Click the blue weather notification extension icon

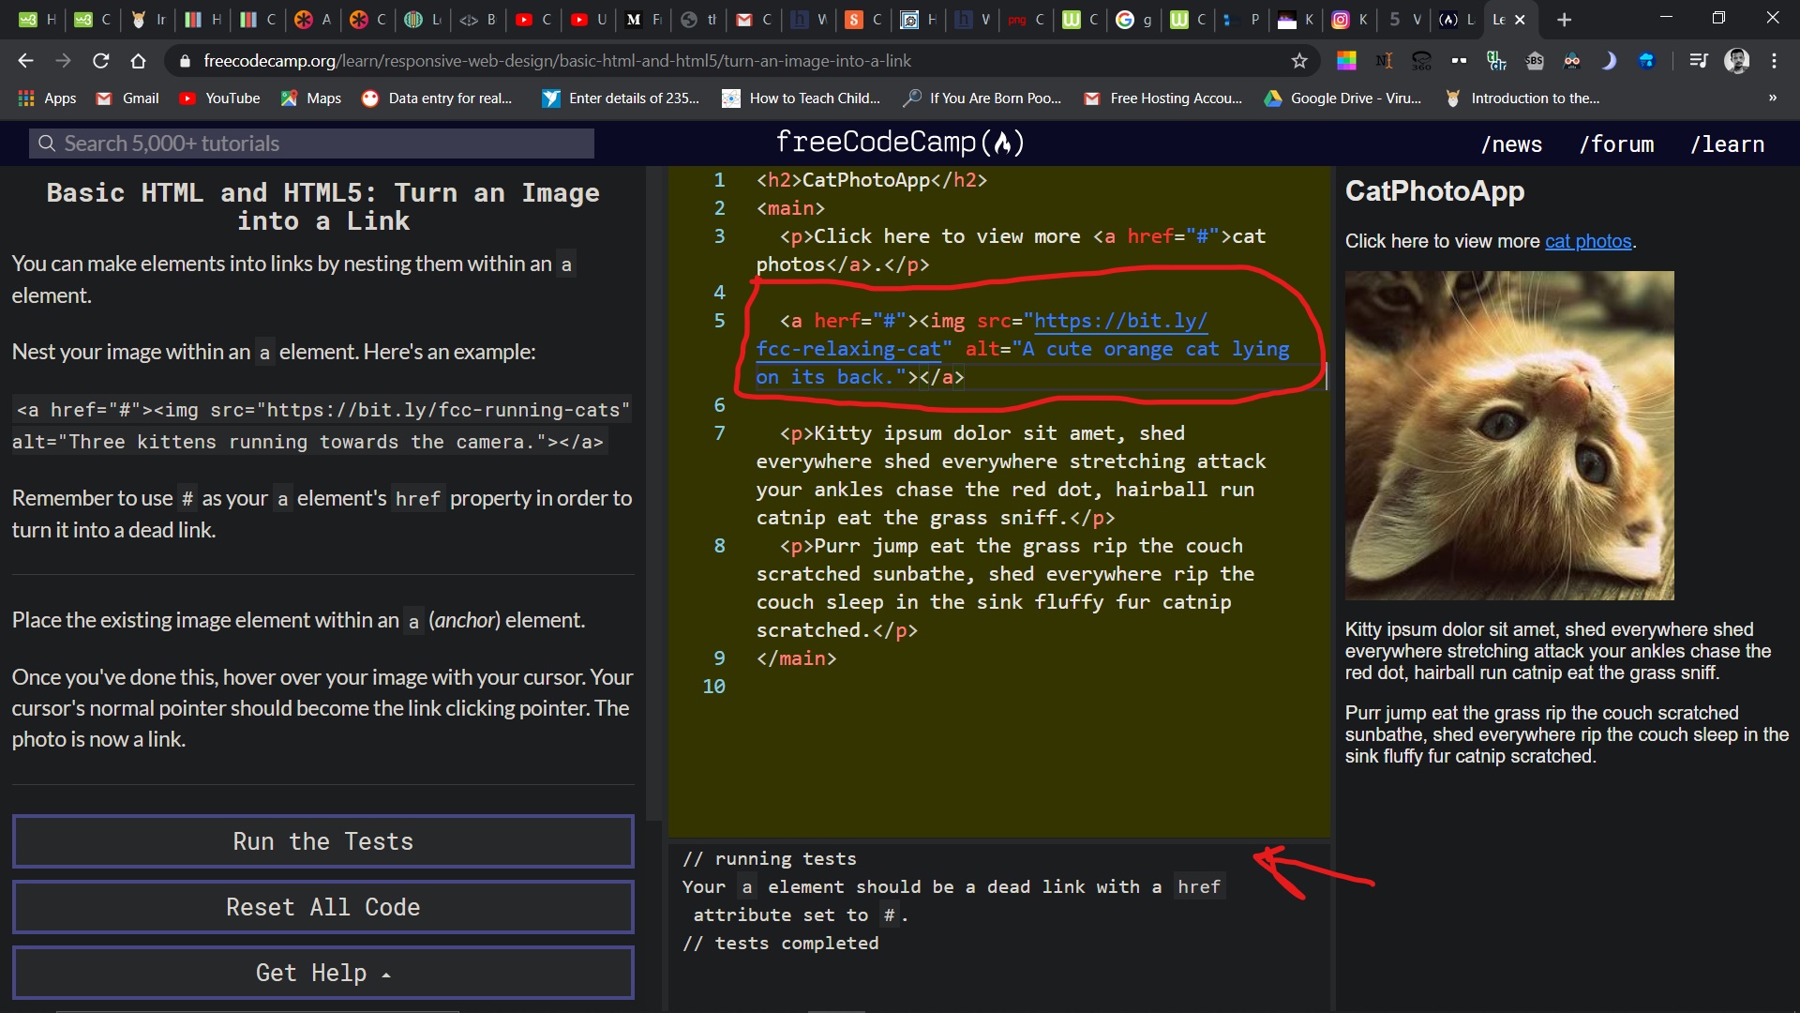pyautogui.click(x=1647, y=60)
